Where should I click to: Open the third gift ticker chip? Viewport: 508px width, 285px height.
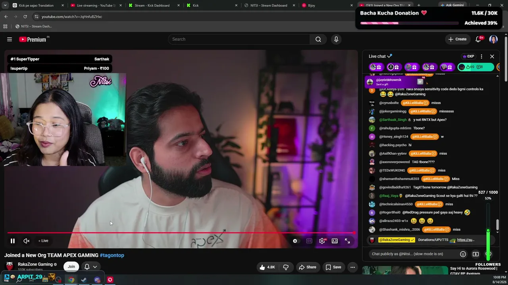pos(411,67)
